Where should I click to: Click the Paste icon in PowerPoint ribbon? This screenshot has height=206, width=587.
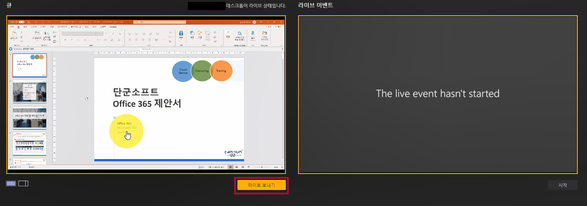[x=14, y=34]
